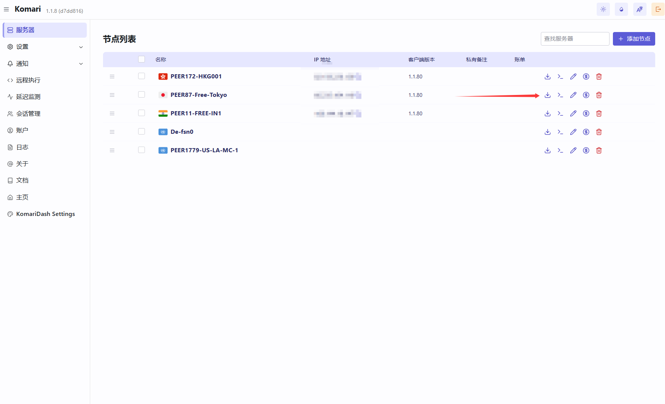Click install icon for PEER87-Free-Tokyo node

[x=548, y=95]
